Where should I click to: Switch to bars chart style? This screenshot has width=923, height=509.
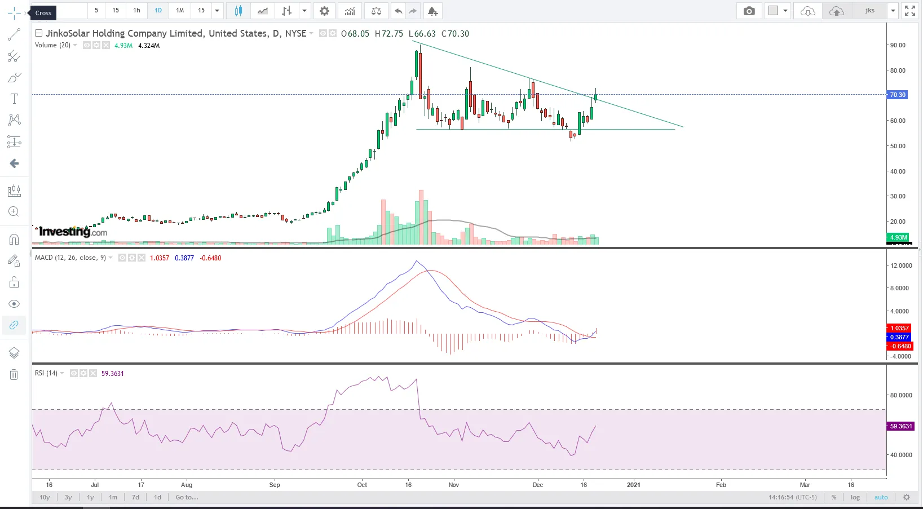point(287,11)
